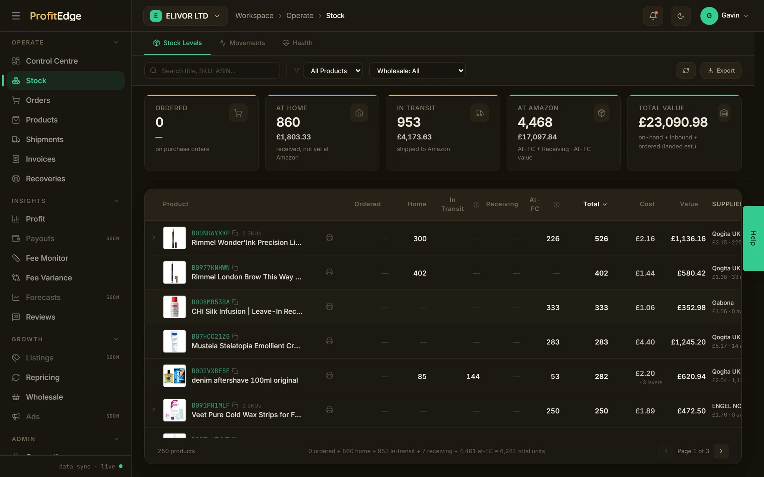This screenshot has height=477, width=764.
Task: Open Gavin account menu chevron
Action: click(x=746, y=16)
